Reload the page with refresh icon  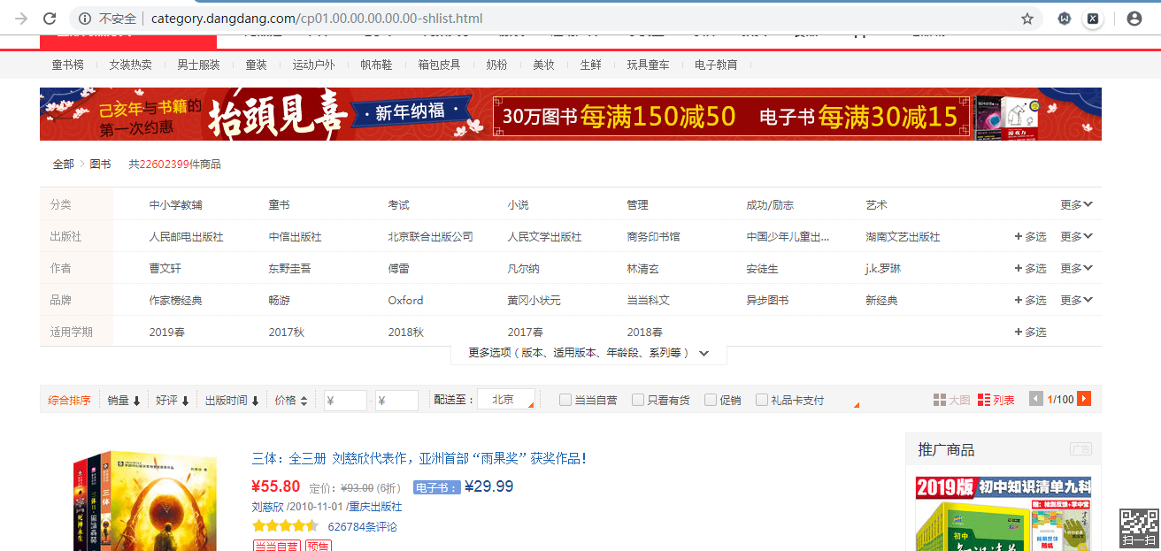(50, 19)
